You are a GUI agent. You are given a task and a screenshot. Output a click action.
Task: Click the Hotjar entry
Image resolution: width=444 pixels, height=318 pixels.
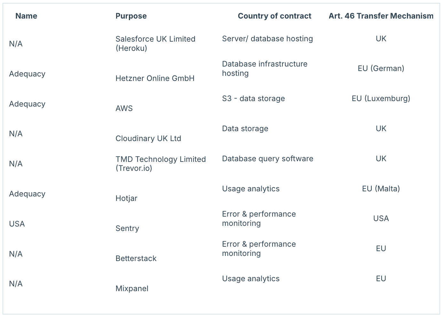(126, 198)
